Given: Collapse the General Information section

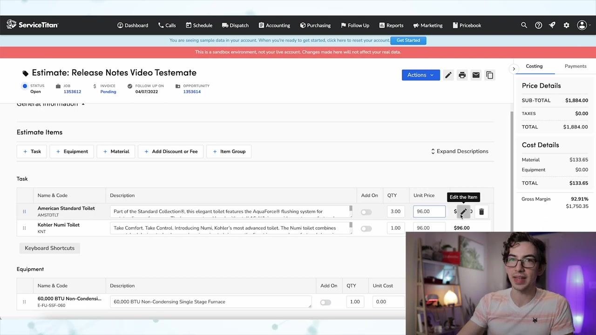Looking at the screenshot, I should (50, 104).
